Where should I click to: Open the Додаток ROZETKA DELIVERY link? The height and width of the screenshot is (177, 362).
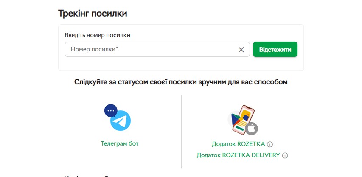(x=238, y=155)
